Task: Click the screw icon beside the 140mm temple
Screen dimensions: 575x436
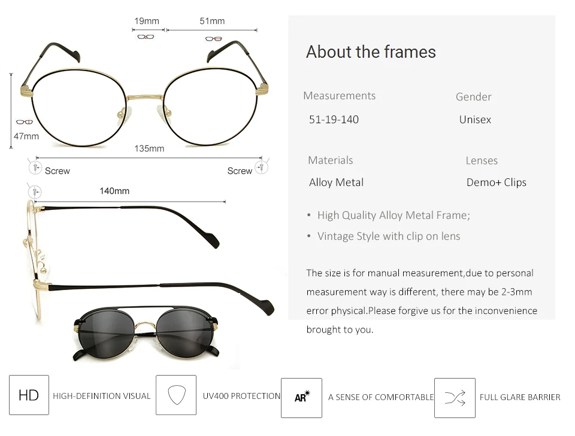Action: pyautogui.click(x=35, y=191)
